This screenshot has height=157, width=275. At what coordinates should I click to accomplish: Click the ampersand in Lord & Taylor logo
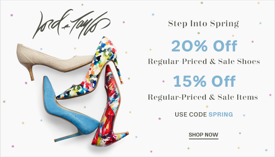point(64,28)
